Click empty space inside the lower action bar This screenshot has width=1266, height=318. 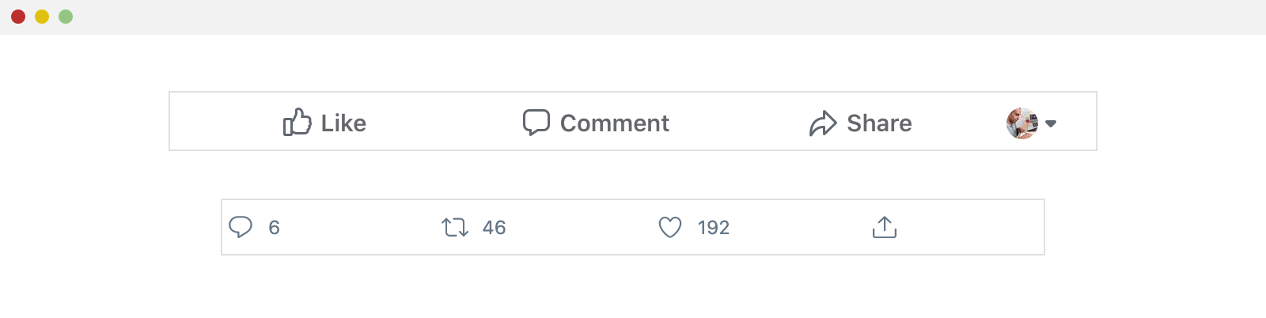[x=973, y=227]
